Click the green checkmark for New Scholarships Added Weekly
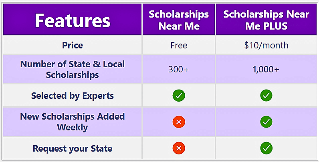This screenshot has width=319, height=162. [x=266, y=122]
